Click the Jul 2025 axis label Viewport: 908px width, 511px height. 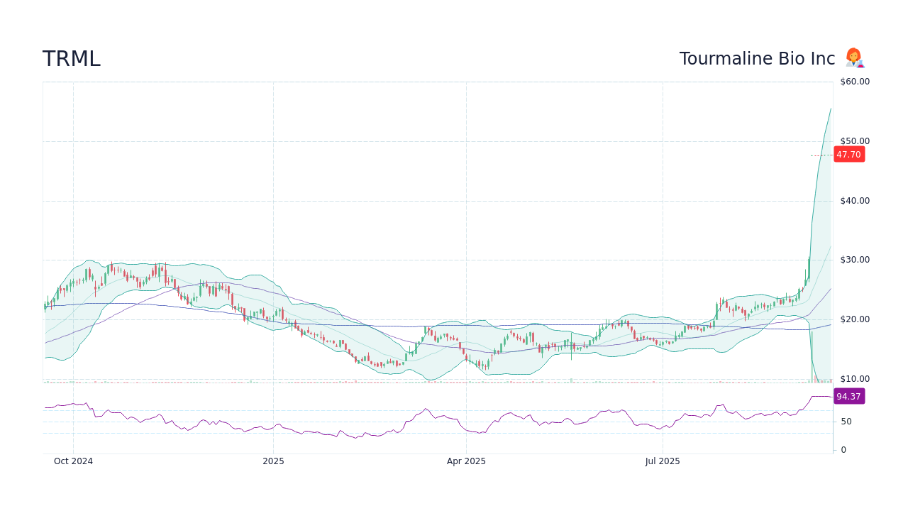(x=663, y=461)
